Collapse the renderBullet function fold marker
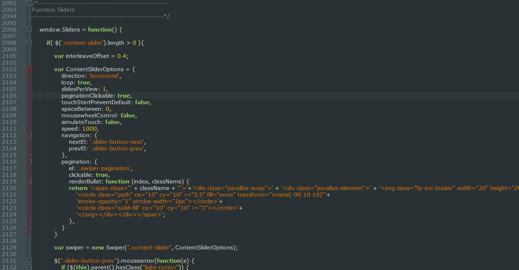519x270 pixels. [x=29, y=182]
